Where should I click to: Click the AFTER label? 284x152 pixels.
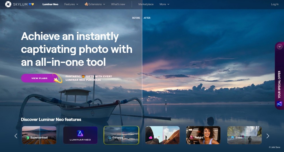pos(147,18)
